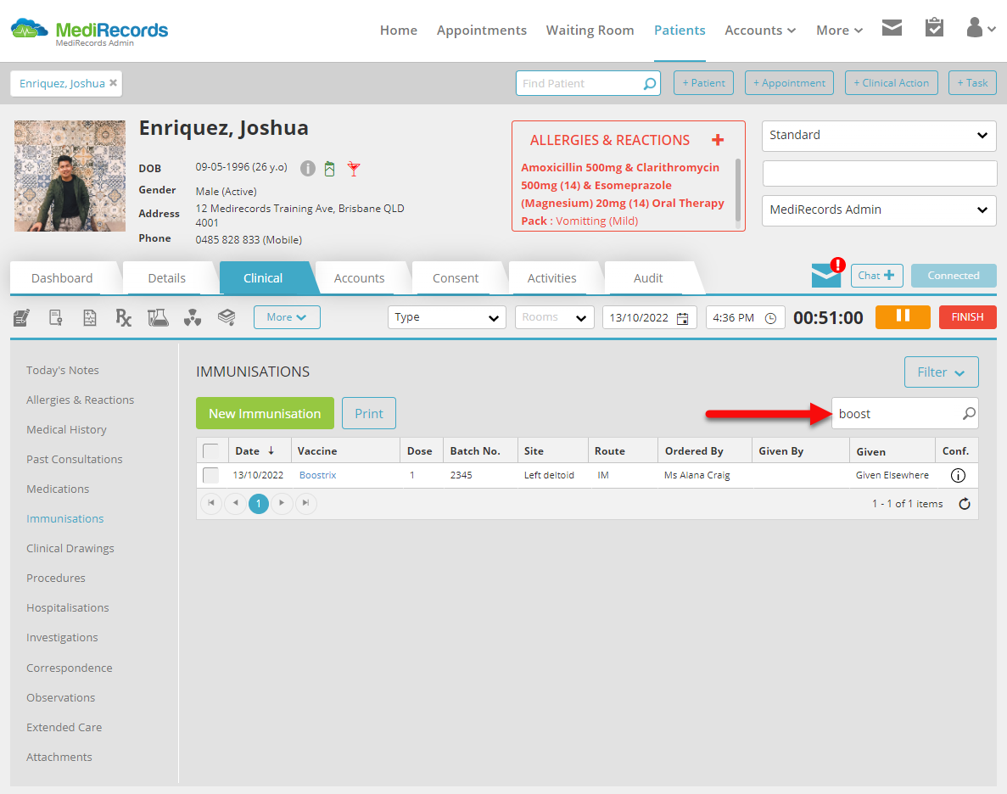
Task: Click the message envelope with red alert
Action: 827,274
